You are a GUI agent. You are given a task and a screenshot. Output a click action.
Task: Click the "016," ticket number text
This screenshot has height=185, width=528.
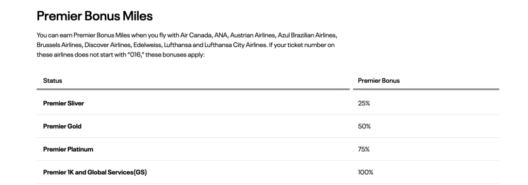coord(136,54)
